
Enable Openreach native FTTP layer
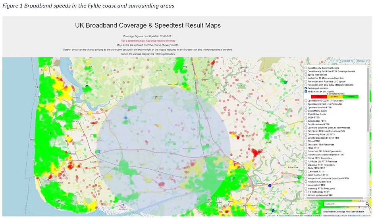tap(306, 107)
